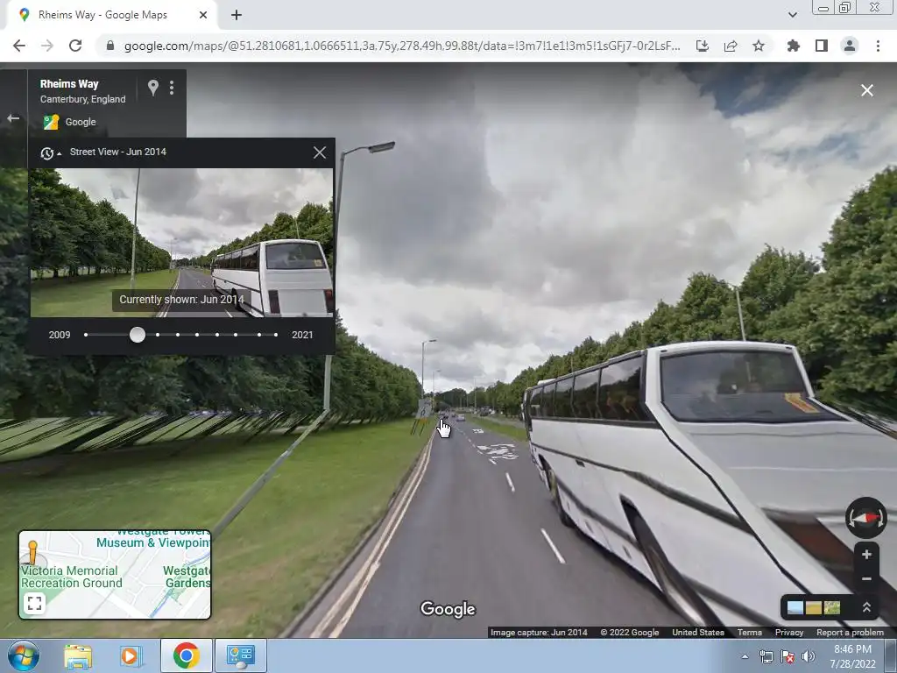Toggle the Chrome side panel icon

pos(822,46)
